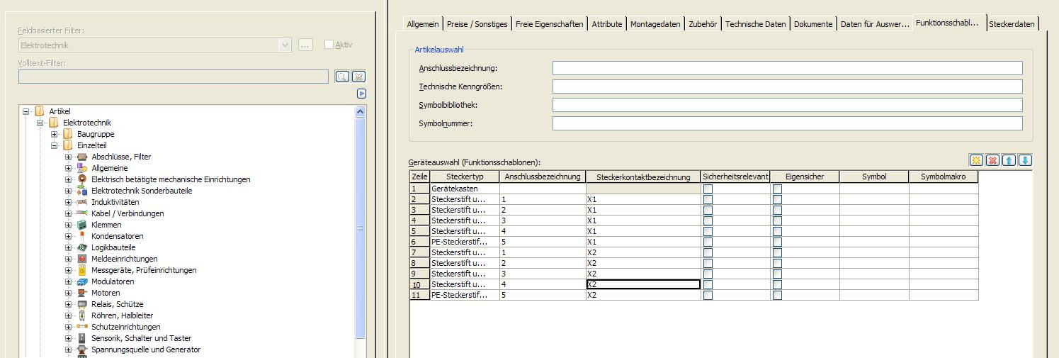Check Sicherheitsrelevant in row 6 PE-Steckerstift
The height and width of the screenshot is (358, 1059).
[x=708, y=242]
